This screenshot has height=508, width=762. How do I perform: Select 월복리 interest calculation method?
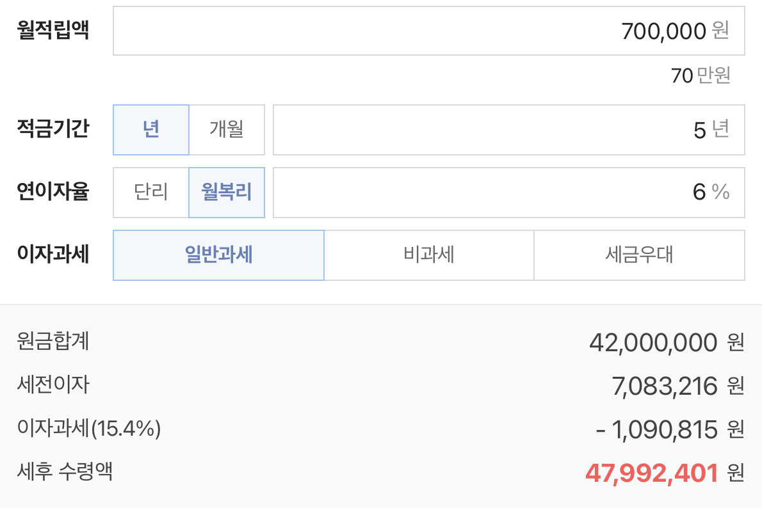227,192
